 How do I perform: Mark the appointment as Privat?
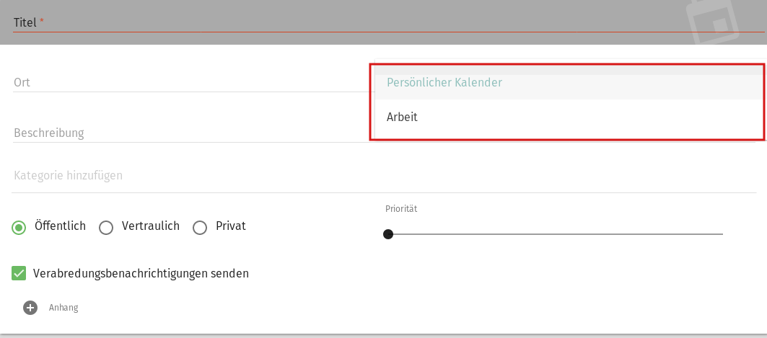[200, 228]
